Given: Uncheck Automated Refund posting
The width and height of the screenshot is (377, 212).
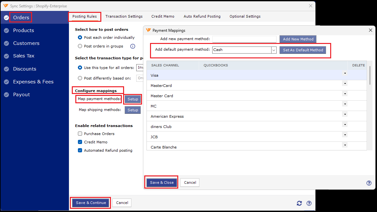Looking at the screenshot, I should click(x=80, y=150).
